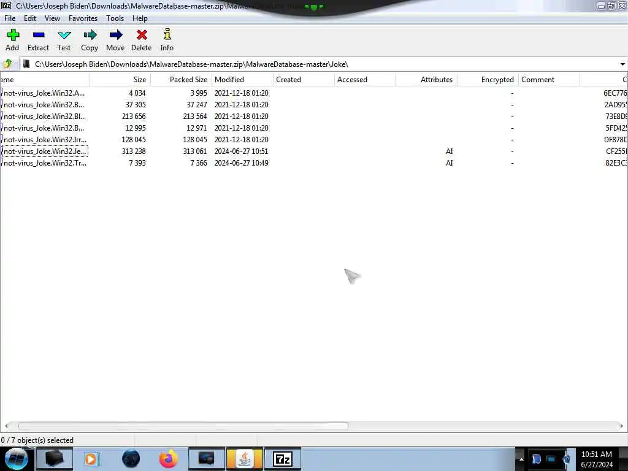Open the Windows Start button

pos(16,459)
